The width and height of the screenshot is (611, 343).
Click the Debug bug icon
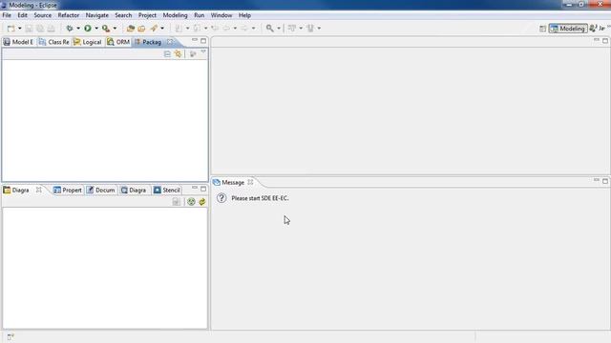(70, 28)
